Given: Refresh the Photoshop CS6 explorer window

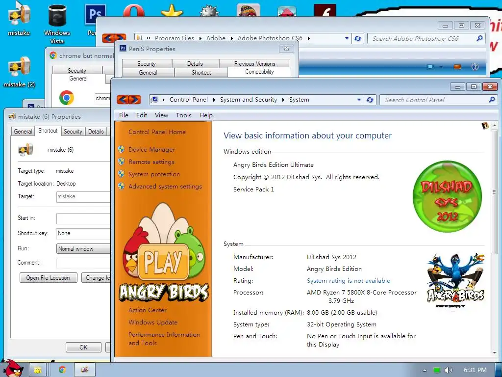Looking at the screenshot, I should point(357,38).
